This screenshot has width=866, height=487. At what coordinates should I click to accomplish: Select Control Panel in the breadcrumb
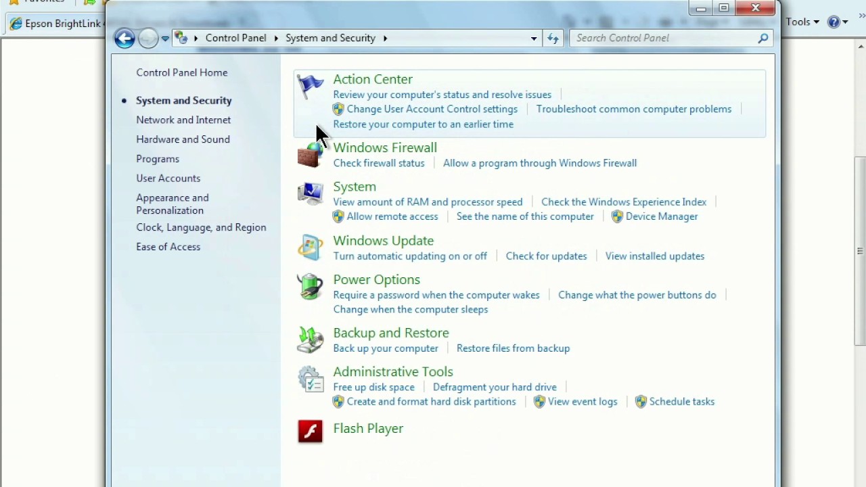pyautogui.click(x=236, y=38)
